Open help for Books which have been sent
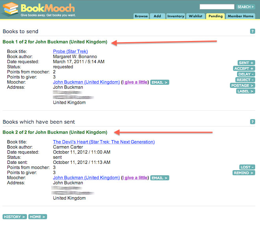Screen dimensions: 260x226 point(253,122)
